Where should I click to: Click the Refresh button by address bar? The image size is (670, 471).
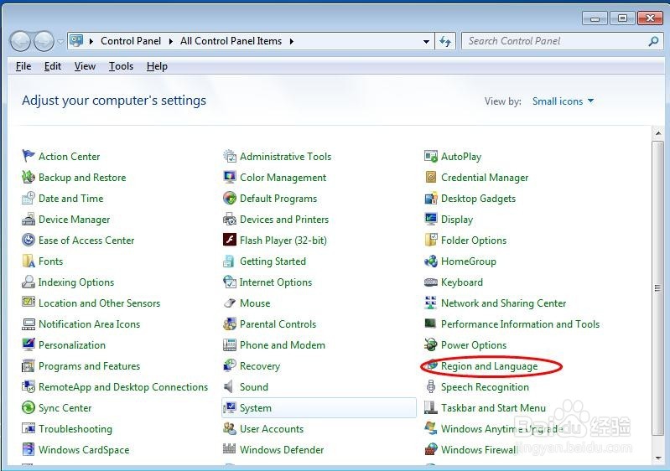[x=445, y=41]
